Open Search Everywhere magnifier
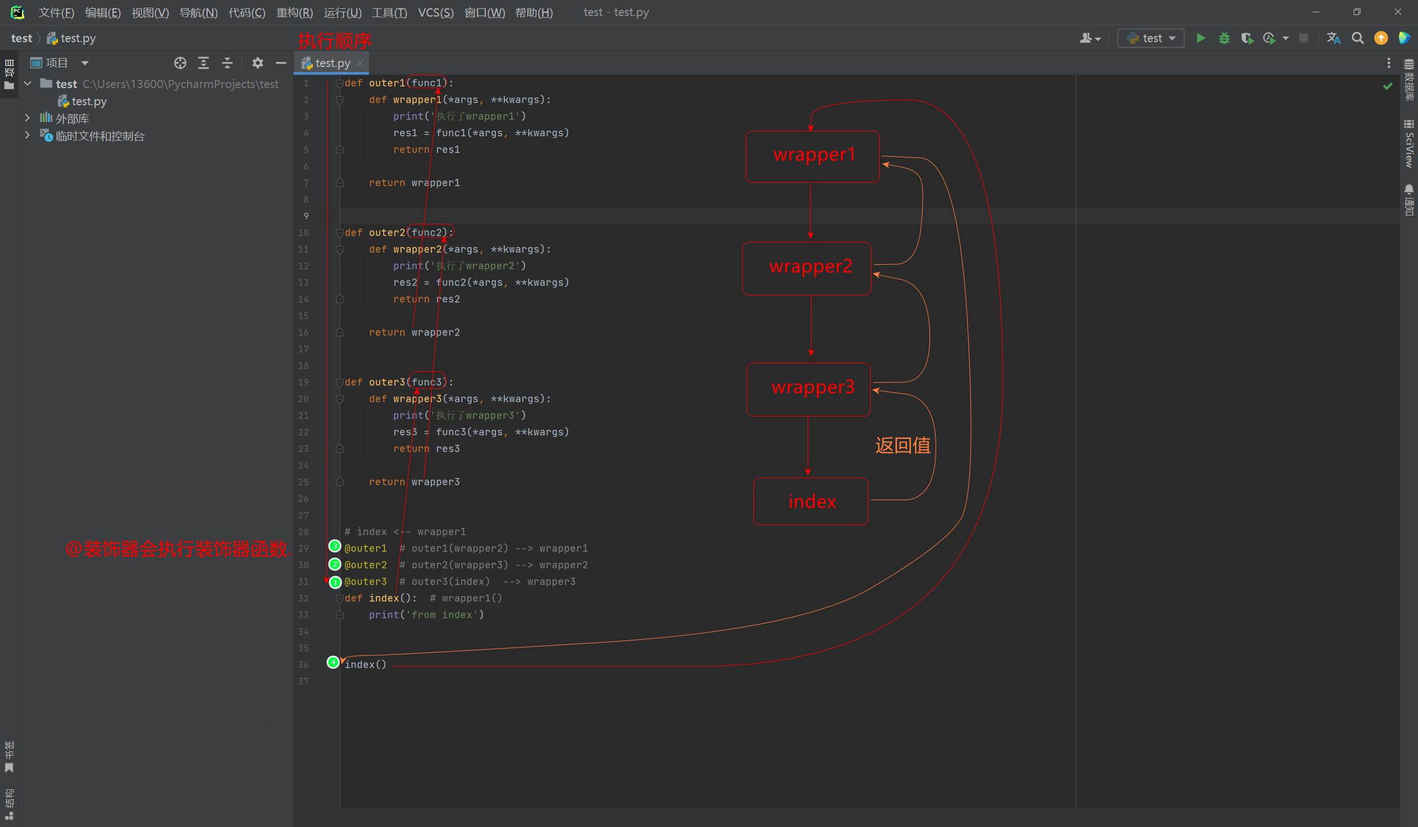 pyautogui.click(x=1357, y=38)
